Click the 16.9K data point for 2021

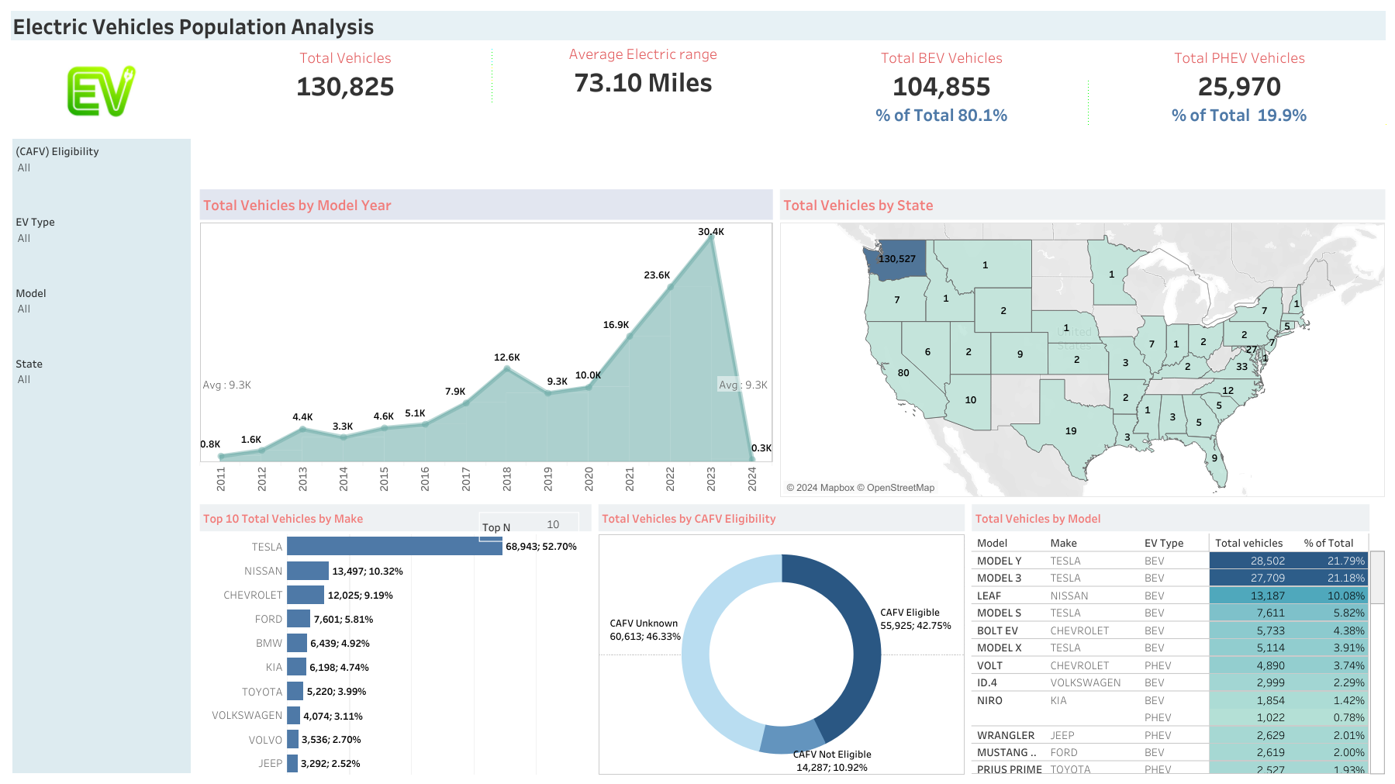(630, 336)
